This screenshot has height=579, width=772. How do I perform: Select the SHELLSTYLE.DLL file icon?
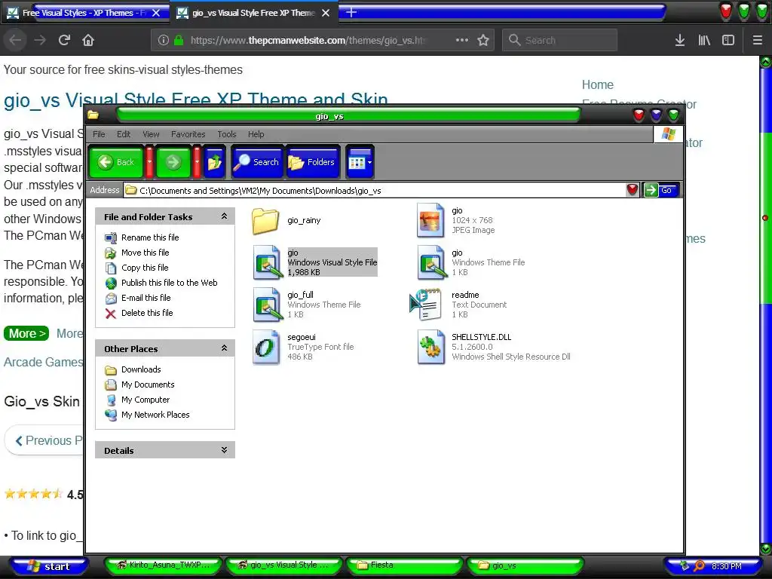pos(430,347)
